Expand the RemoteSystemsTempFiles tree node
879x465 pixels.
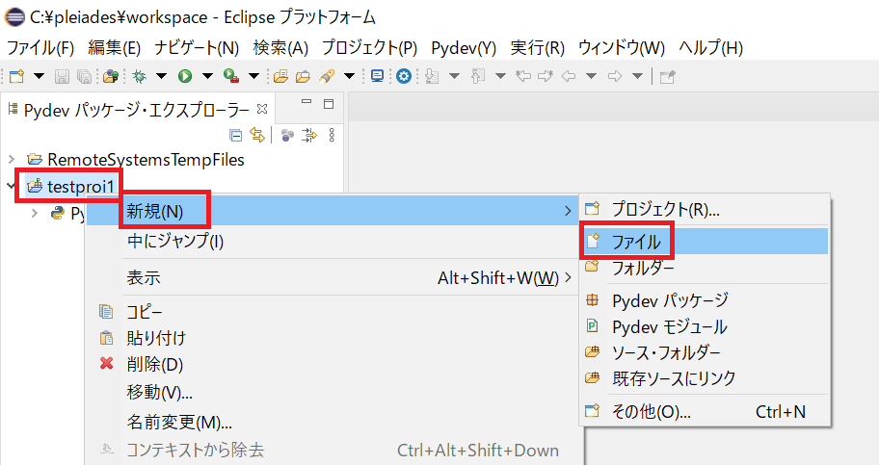(12, 160)
